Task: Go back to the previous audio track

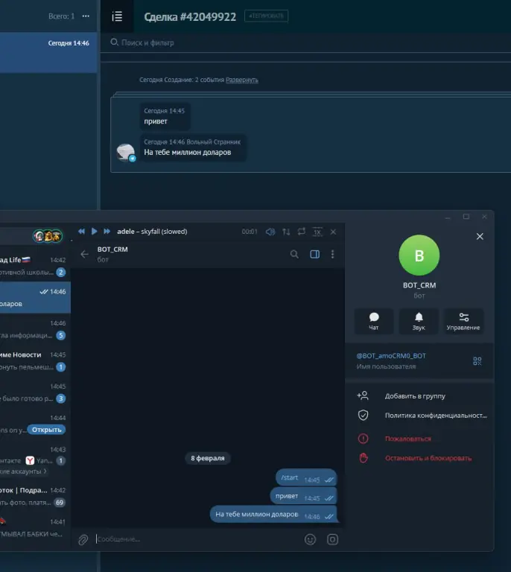Action: (x=82, y=232)
